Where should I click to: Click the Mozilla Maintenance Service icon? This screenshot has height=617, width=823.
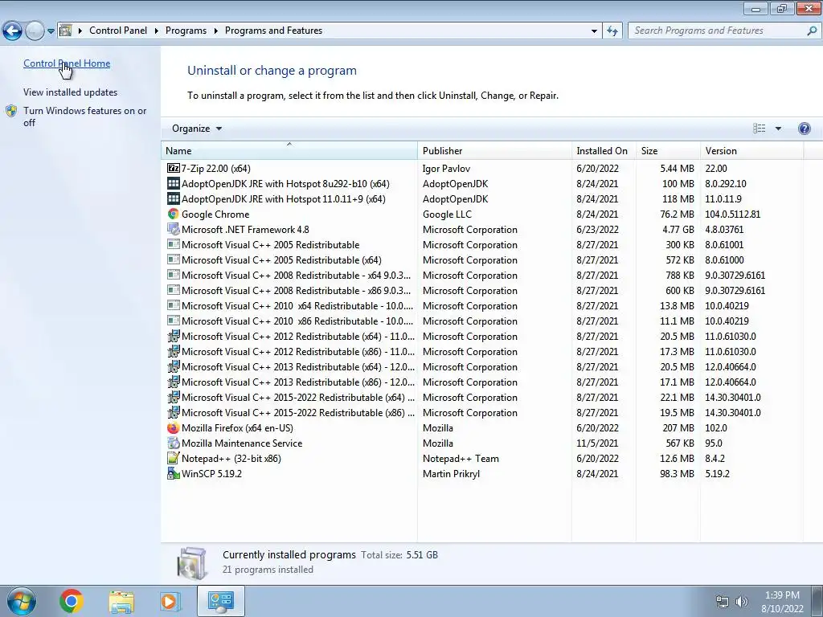[x=174, y=443]
